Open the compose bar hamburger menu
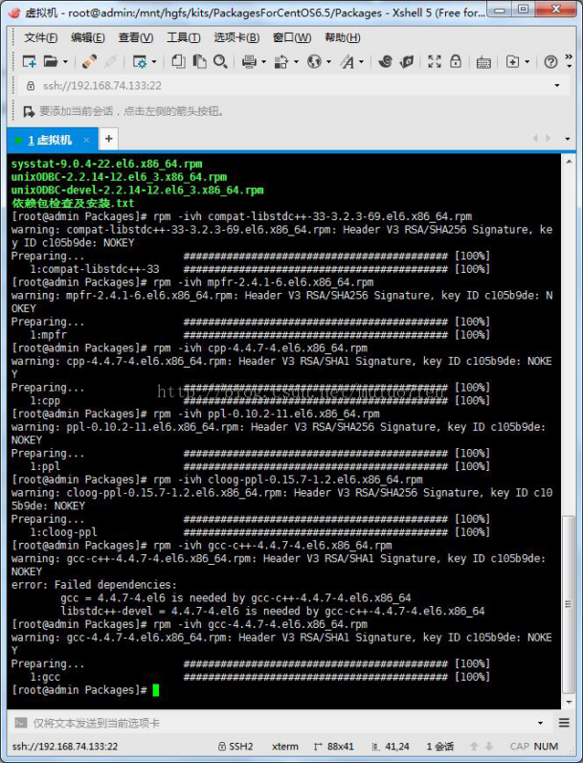The width and height of the screenshot is (583, 763). tap(564, 723)
